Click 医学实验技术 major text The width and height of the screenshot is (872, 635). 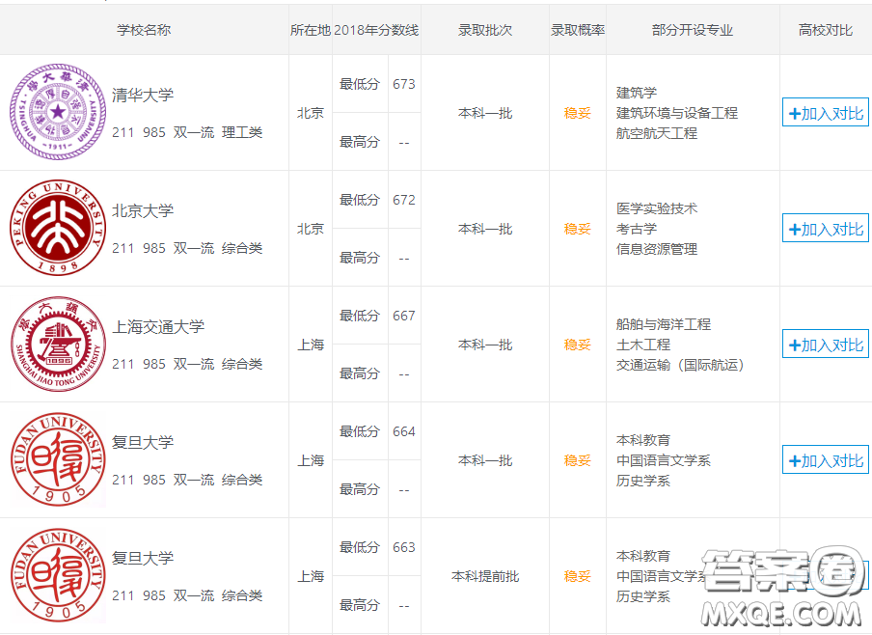pyautogui.click(x=657, y=208)
